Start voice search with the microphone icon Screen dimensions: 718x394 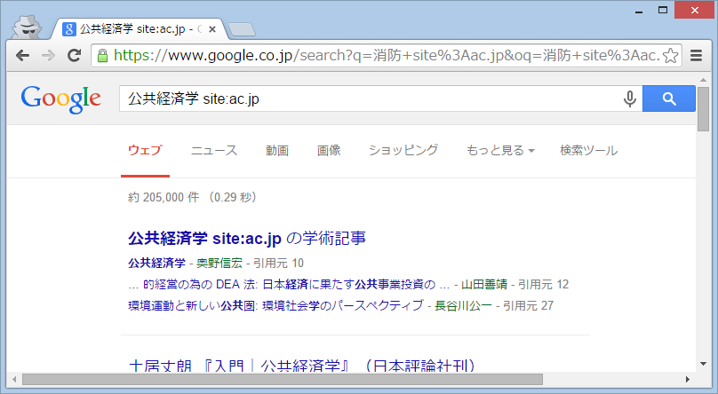pos(630,98)
